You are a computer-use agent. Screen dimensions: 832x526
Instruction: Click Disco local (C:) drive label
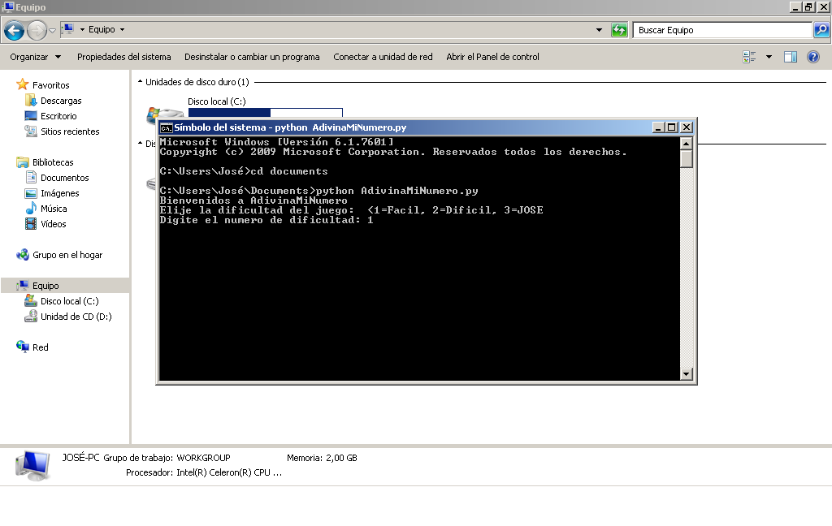pyautogui.click(x=216, y=101)
